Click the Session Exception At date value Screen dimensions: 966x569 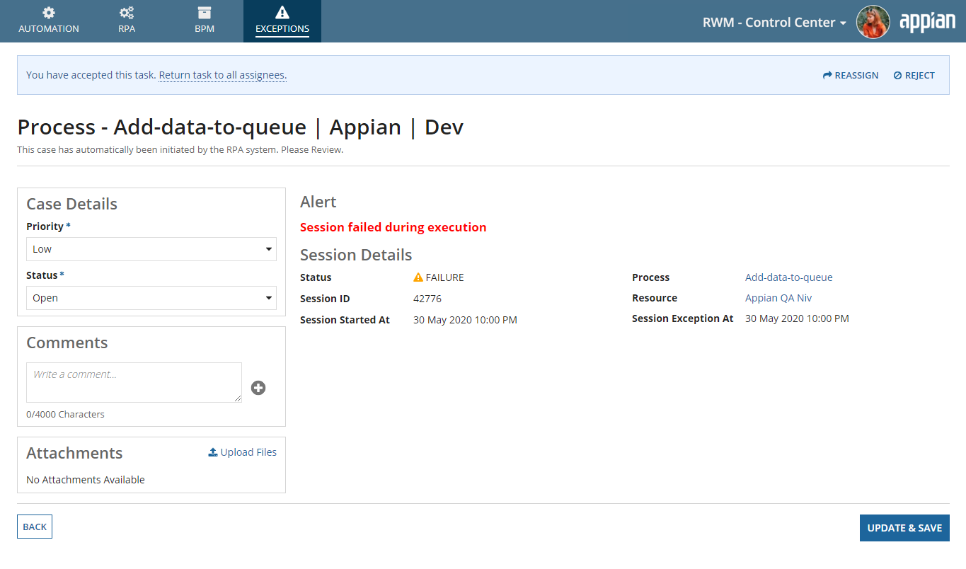click(x=797, y=318)
